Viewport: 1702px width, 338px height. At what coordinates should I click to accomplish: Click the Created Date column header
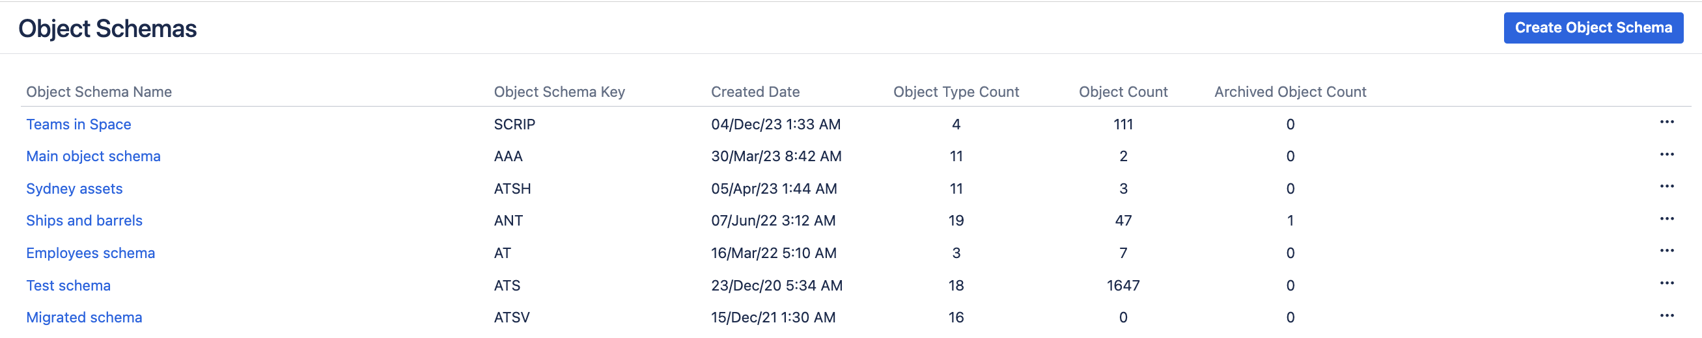[x=755, y=92]
